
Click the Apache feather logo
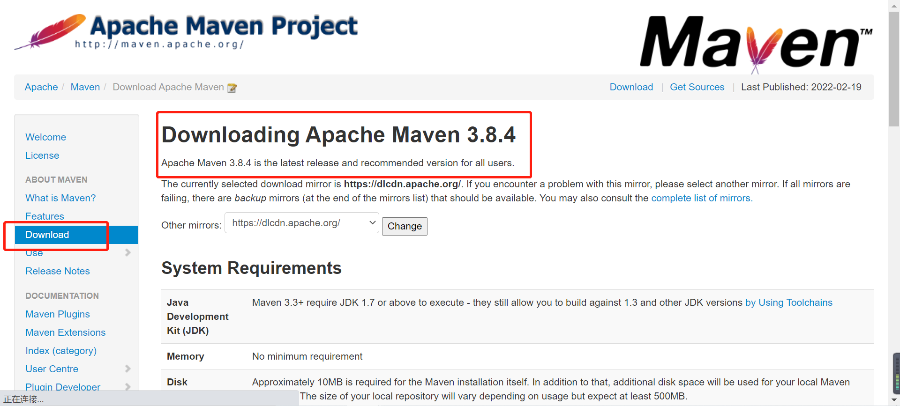(50, 31)
